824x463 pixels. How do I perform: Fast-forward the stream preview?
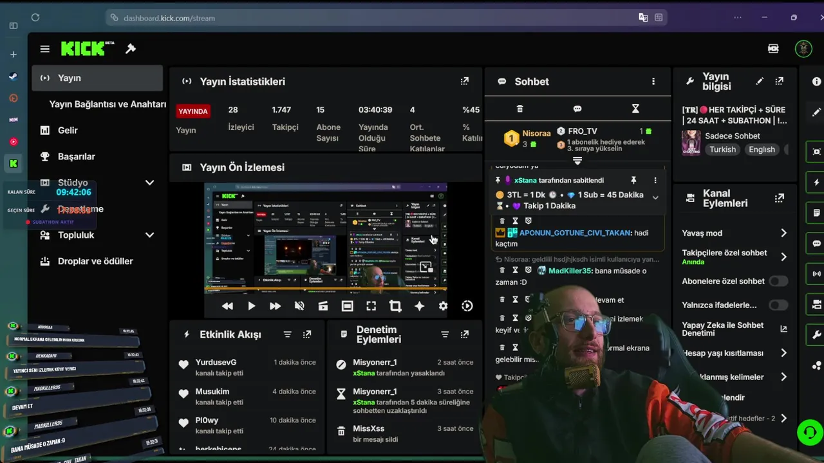point(275,306)
